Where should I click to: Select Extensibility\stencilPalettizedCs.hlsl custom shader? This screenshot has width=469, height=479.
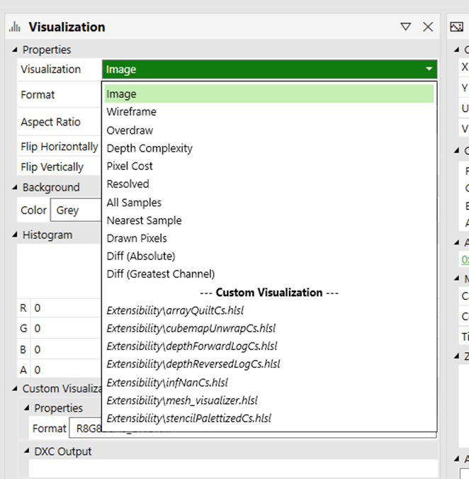pos(269,418)
